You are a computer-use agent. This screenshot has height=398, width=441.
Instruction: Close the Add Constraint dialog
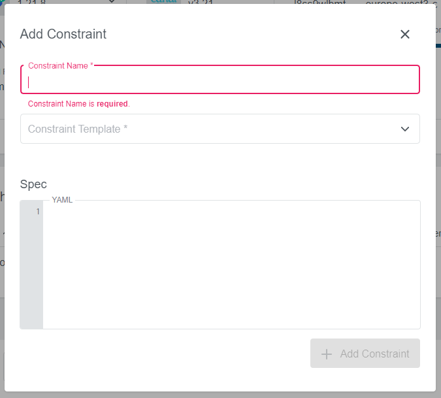[405, 35]
